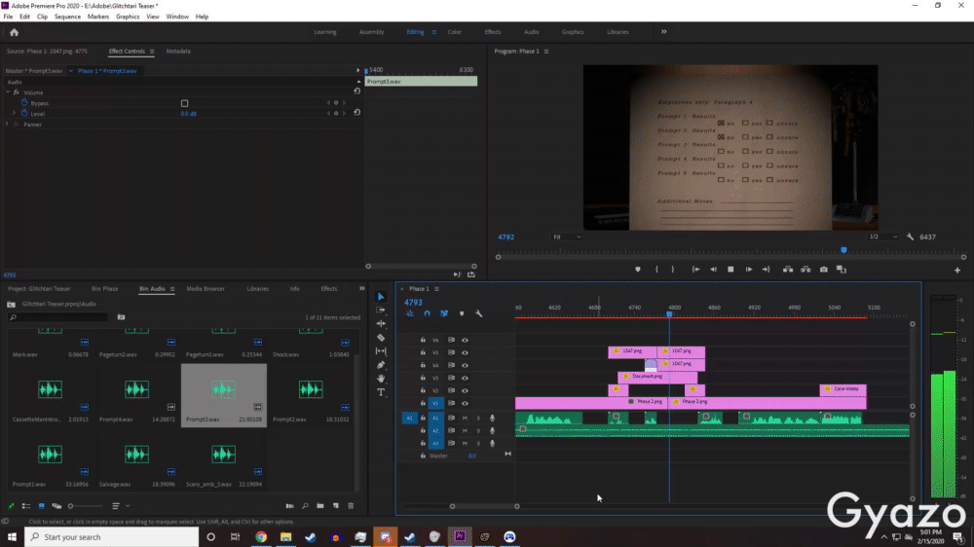Screen dimensions: 974x547
Task: Open the Markers menu
Action: (98, 17)
